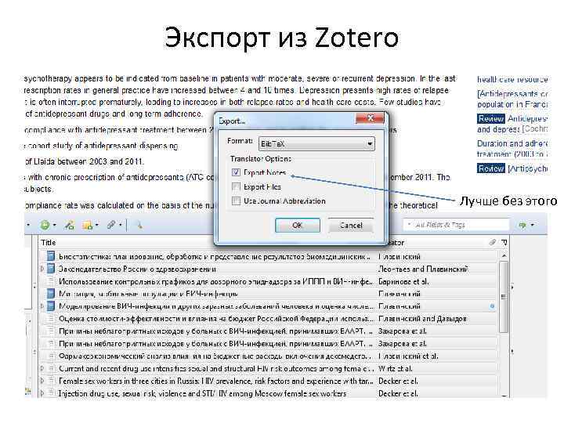
Task: Expand the Законодательство России item
Action: pyautogui.click(x=42, y=269)
